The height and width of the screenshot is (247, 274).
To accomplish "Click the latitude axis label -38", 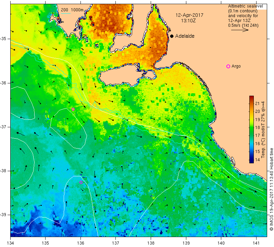I will click(x=3, y=171).
